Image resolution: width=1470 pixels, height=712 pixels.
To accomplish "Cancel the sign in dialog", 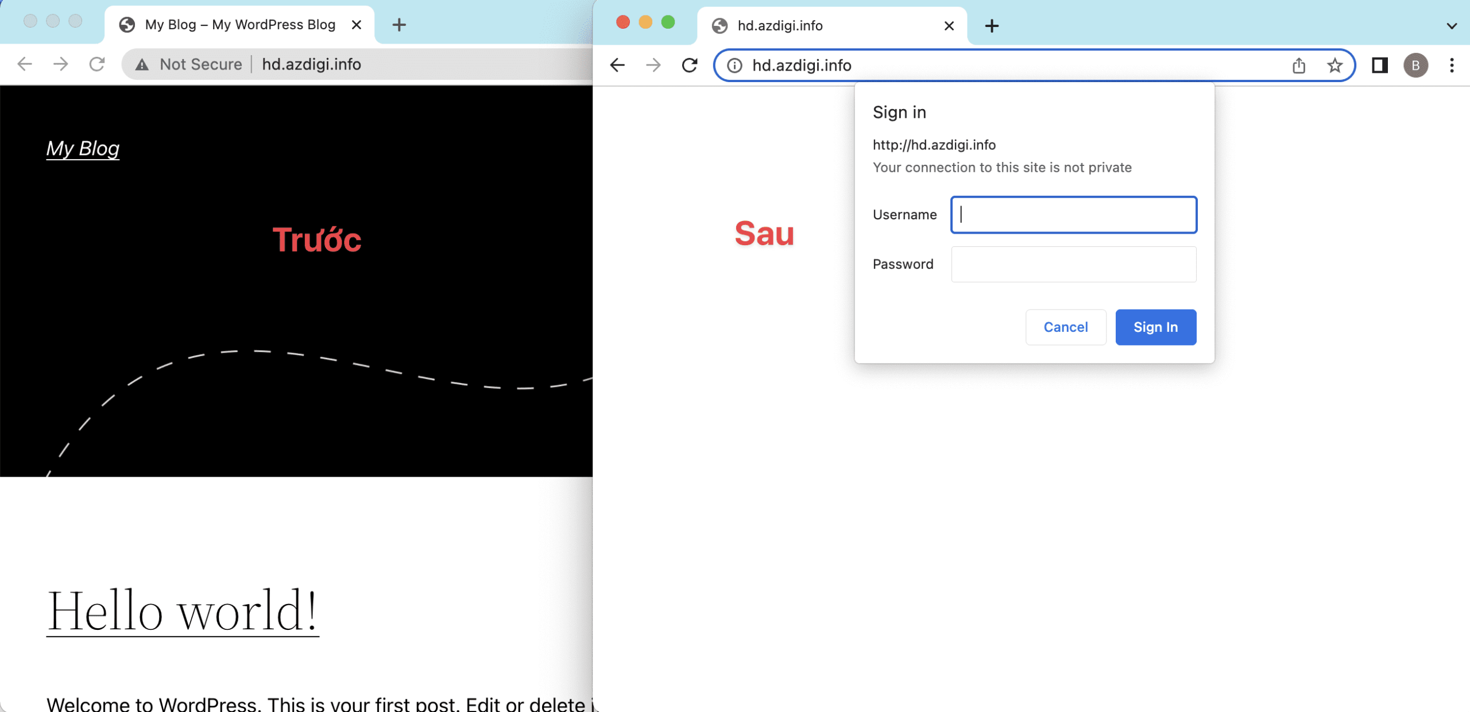I will pos(1066,327).
